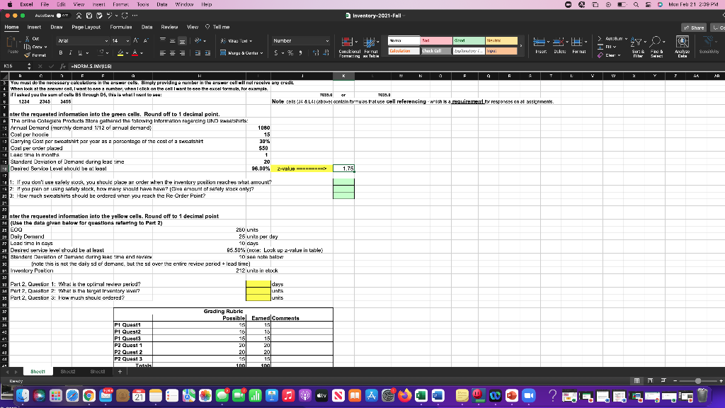
Task: Align cell text to the right
Action: (x=182, y=52)
